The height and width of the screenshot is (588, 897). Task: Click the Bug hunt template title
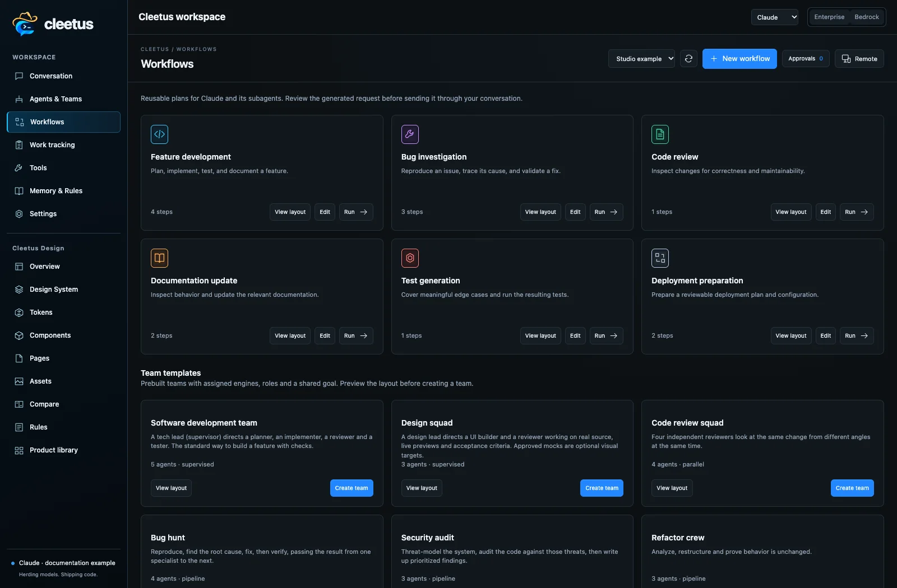[168, 538]
